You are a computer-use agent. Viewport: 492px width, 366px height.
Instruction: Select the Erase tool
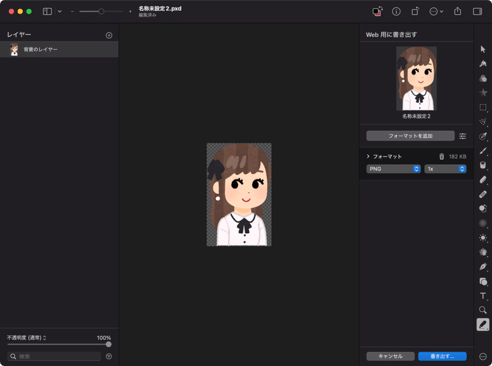pos(483,180)
